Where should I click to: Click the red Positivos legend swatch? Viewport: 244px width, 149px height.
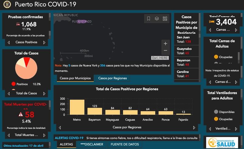13,84
